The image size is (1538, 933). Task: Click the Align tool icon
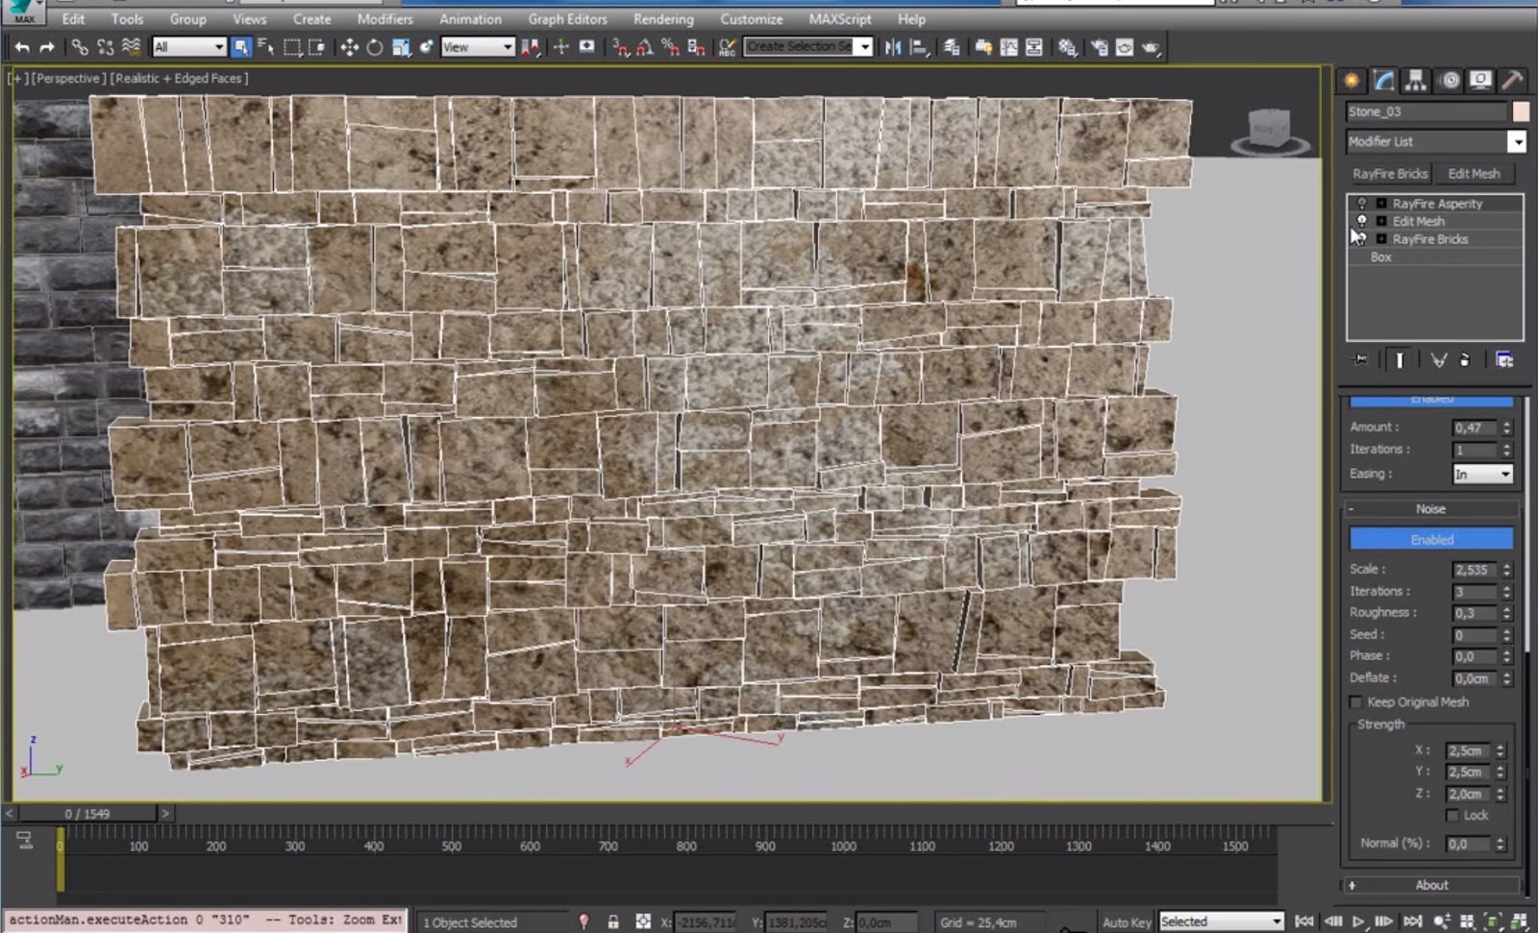[920, 47]
